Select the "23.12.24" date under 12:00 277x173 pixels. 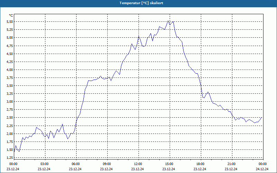(137, 169)
